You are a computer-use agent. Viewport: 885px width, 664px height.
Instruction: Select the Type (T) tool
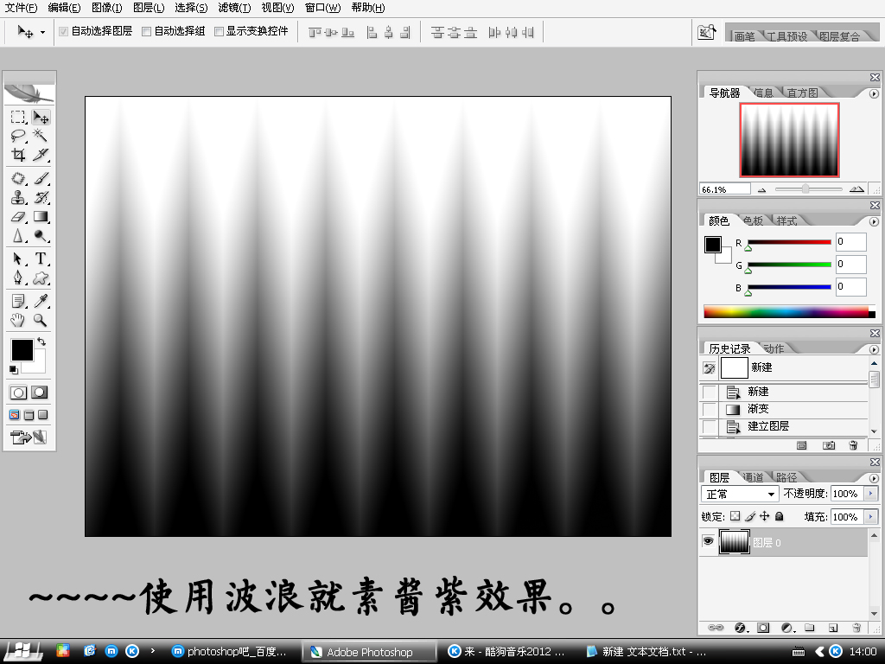[41, 259]
